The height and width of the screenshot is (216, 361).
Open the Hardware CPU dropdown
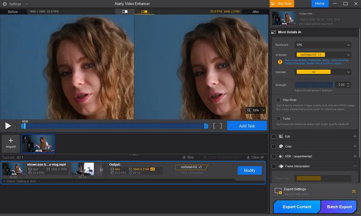click(323, 45)
